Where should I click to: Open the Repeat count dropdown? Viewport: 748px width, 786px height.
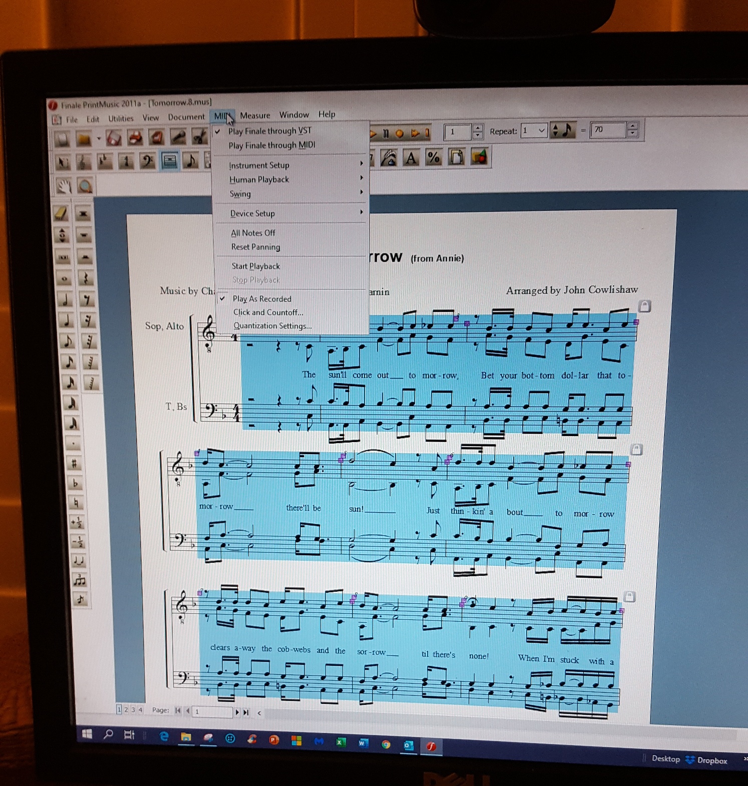pos(541,131)
